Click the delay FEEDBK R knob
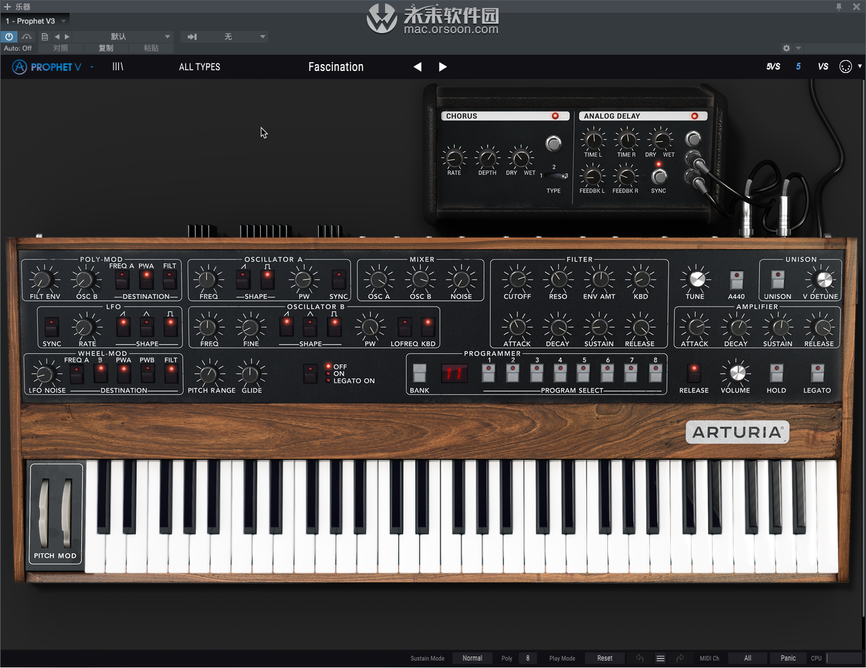 (x=626, y=177)
